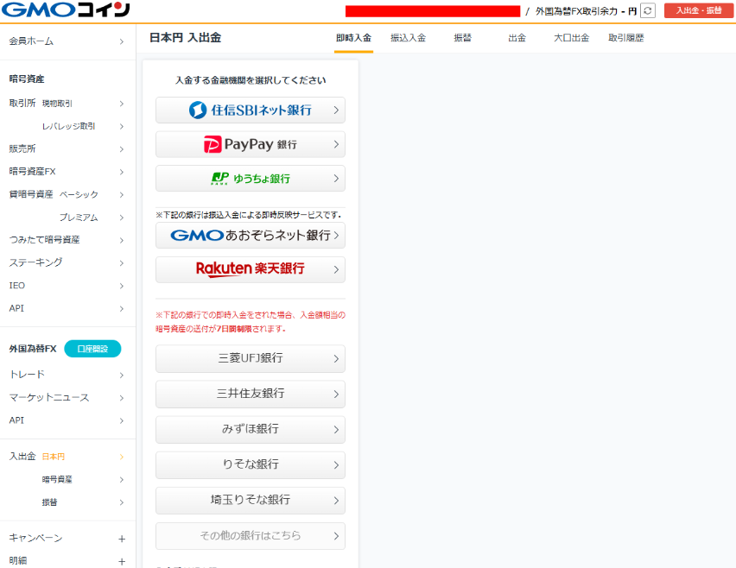The width and height of the screenshot is (736, 568).
Task: Click chevron on 三菱UFJ銀行 button
Action: point(336,359)
